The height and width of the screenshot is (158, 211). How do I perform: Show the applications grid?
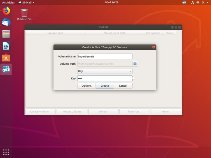[x=6, y=152]
